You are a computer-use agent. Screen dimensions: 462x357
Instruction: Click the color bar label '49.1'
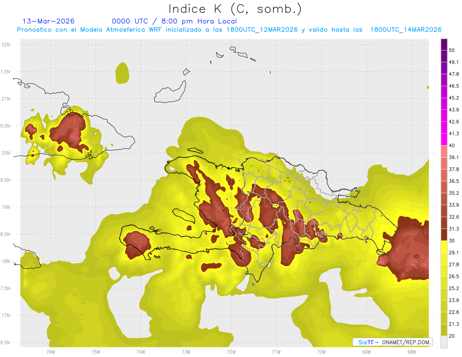click(x=454, y=62)
